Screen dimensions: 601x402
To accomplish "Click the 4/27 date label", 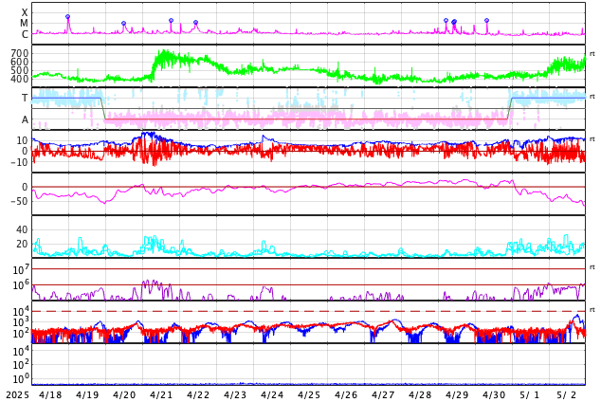I will coord(383,395).
